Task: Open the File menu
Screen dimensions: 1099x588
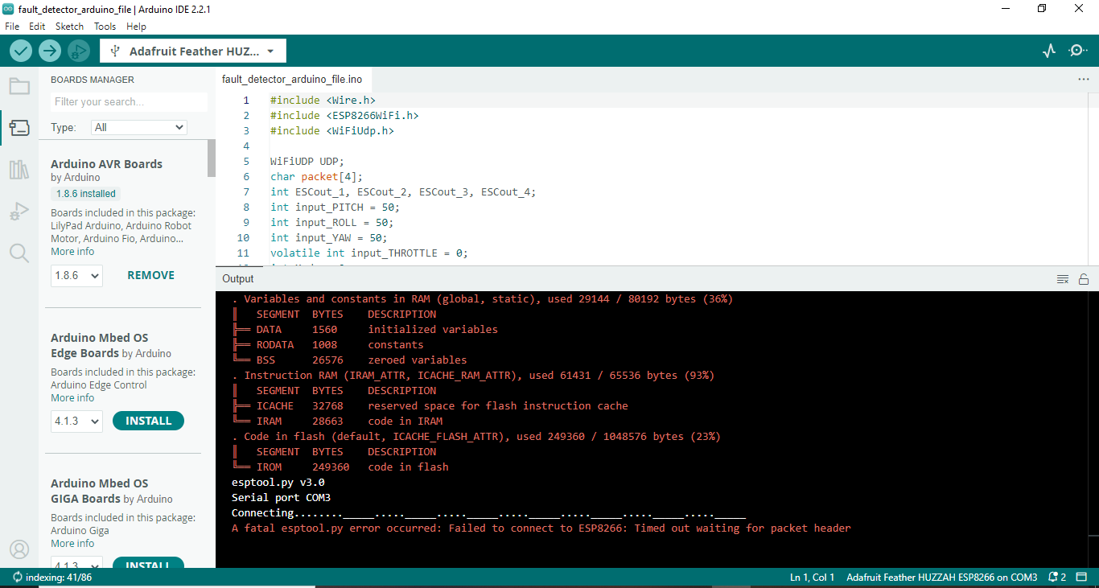Action: 12,27
